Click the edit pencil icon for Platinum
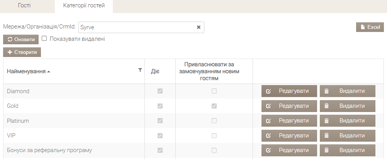The image size is (387, 159). [x=268, y=121]
